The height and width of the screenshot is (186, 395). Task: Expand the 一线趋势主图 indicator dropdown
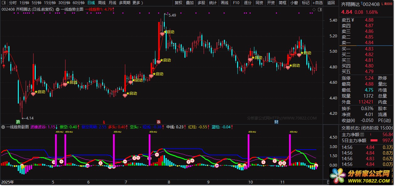coord(57,9)
